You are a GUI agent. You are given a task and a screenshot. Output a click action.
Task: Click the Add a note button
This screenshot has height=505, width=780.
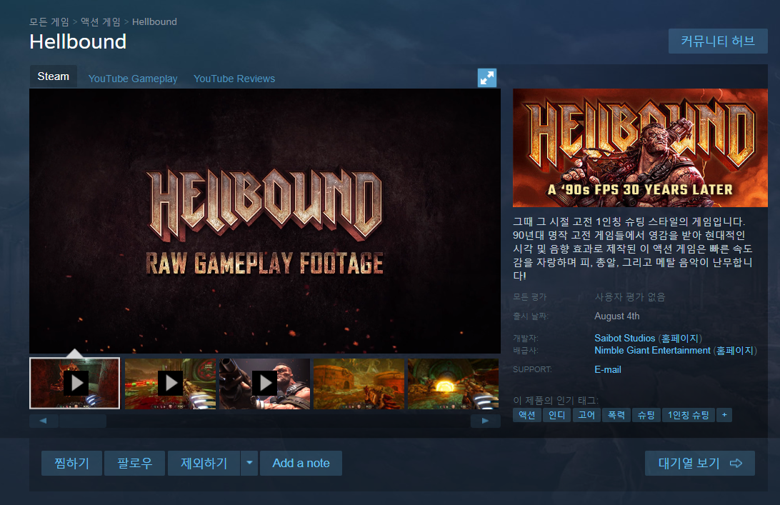click(x=301, y=463)
